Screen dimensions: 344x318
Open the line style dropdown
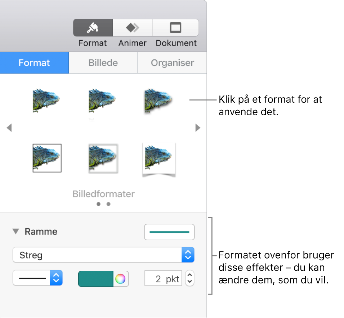[x=38, y=278]
